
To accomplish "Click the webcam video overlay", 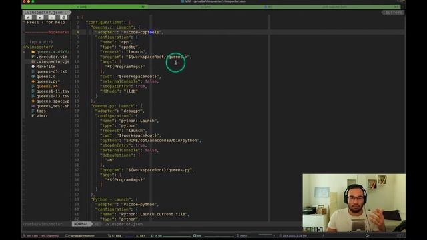I will (x=354, y=203).
